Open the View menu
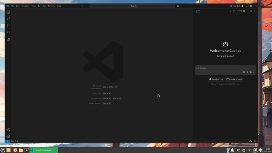Image resolution: width=272 pixels, height=153 pixels. [34, 6]
